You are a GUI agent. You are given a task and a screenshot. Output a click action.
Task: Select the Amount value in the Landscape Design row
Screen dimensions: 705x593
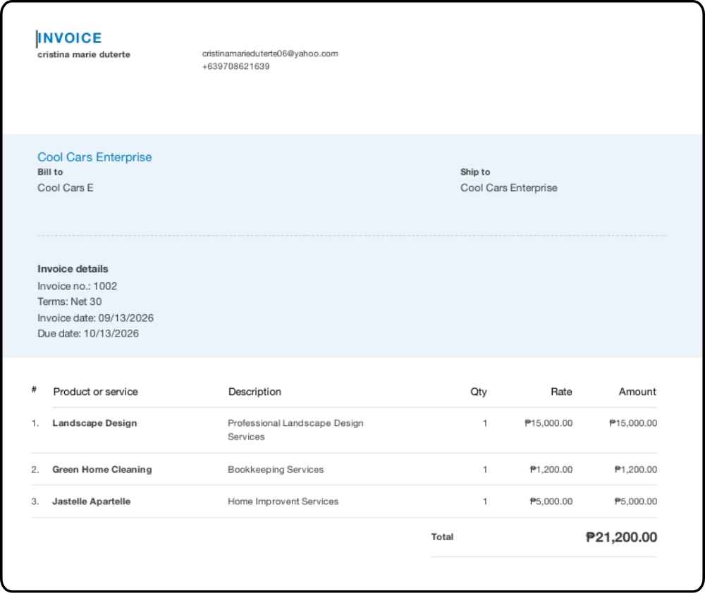633,423
